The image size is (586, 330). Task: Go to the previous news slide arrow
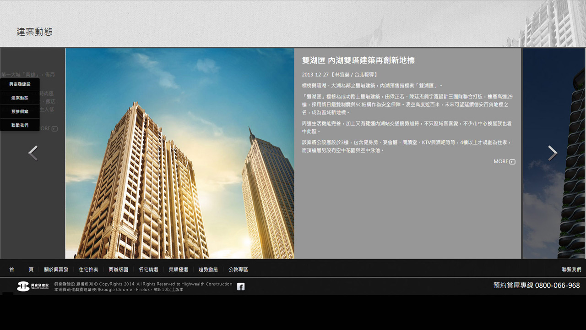33,153
